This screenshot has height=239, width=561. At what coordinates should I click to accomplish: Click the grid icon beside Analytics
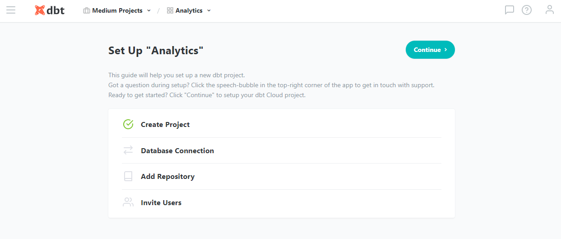click(170, 10)
